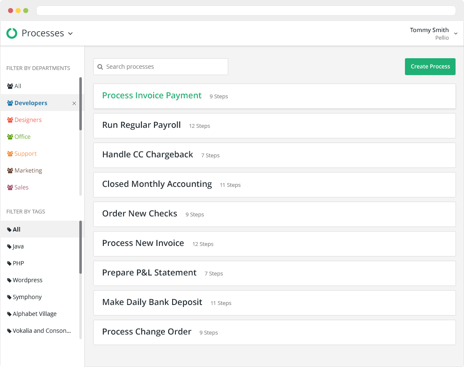This screenshot has width=464, height=367.
Task: Click the Processes header title
Action: [x=43, y=33]
